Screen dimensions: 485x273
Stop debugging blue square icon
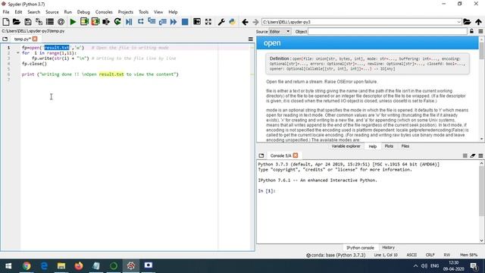(185, 22)
